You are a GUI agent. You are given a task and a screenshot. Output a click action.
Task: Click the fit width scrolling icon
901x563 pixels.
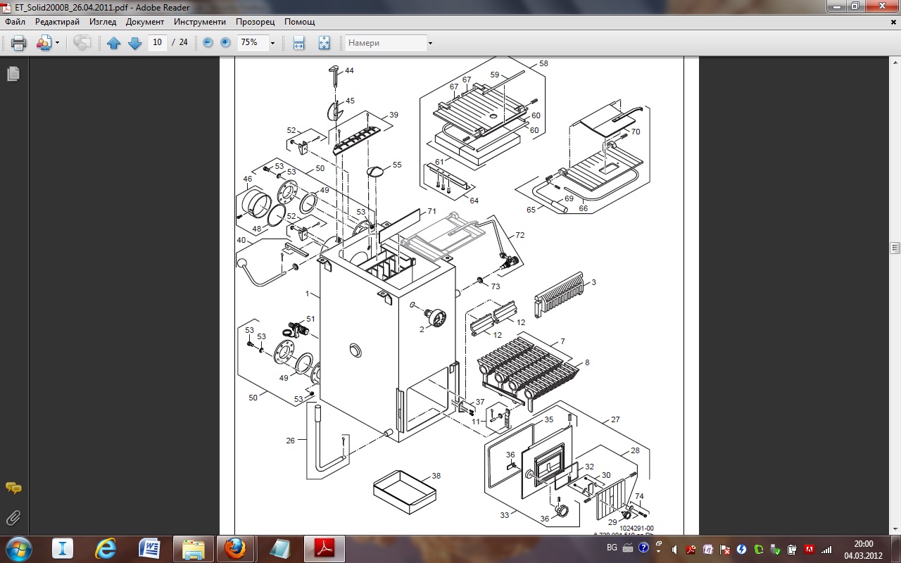(x=298, y=43)
